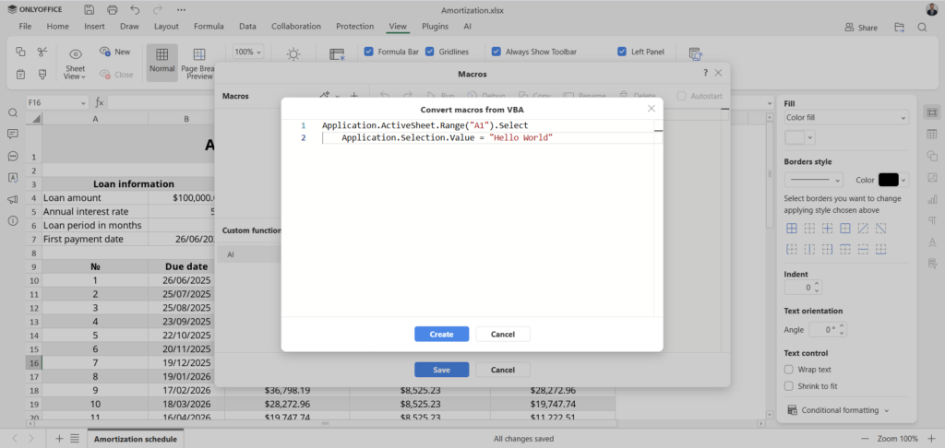Open the Table settings icon in right sidebar
This screenshot has width=945, height=448.
tap(932, 134)
